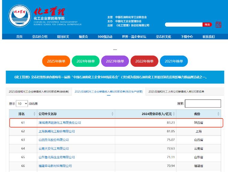Screen dimensions: 228x172
Task: Open the purple 2023年榜单 button
Action: [115, 61]
